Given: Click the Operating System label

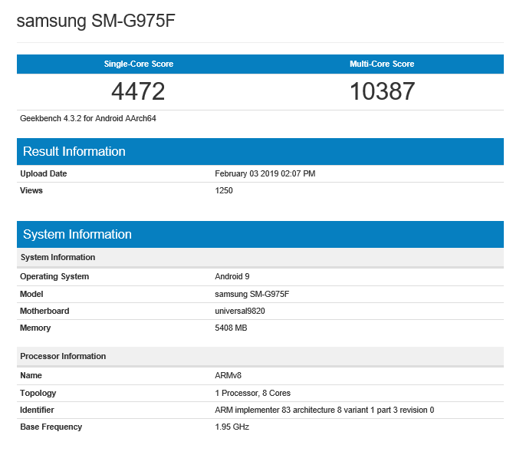Looking at the screenshot, I should click(x=54, y=276).
